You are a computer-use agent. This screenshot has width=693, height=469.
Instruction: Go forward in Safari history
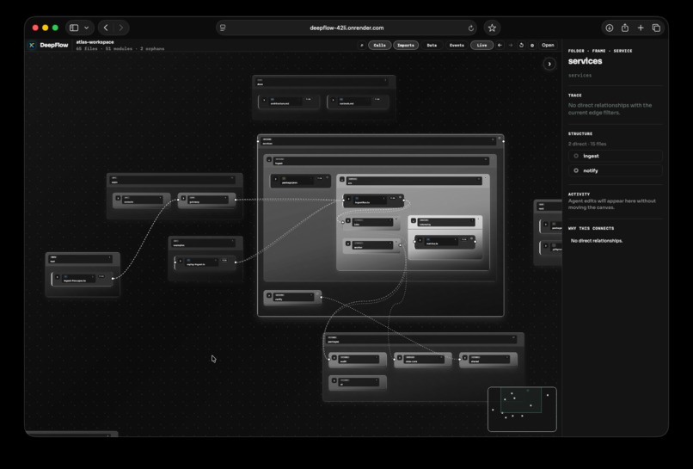pos(120,28)
